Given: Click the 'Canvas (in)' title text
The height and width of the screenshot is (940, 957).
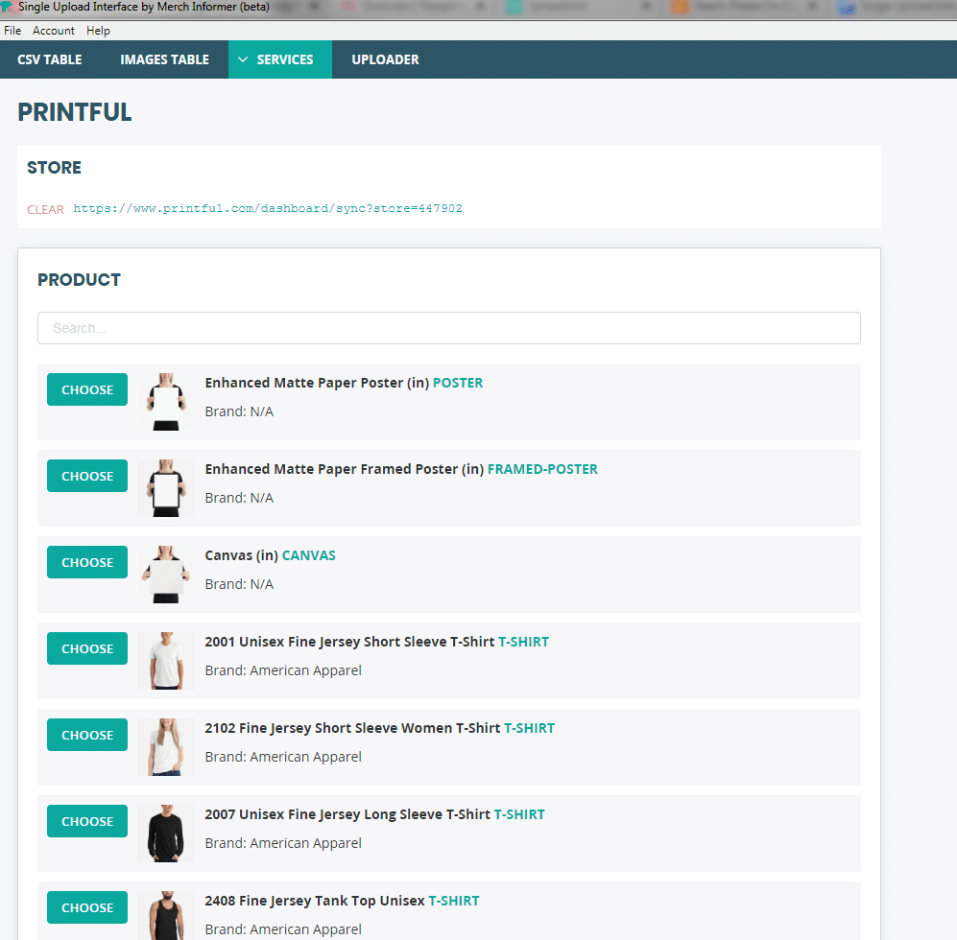Looking at the screenshot, I should [x=241, y=555].
